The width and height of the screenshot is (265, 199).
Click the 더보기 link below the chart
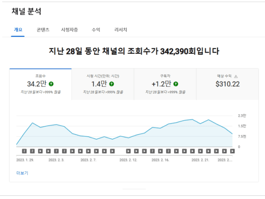click(22, 173)
